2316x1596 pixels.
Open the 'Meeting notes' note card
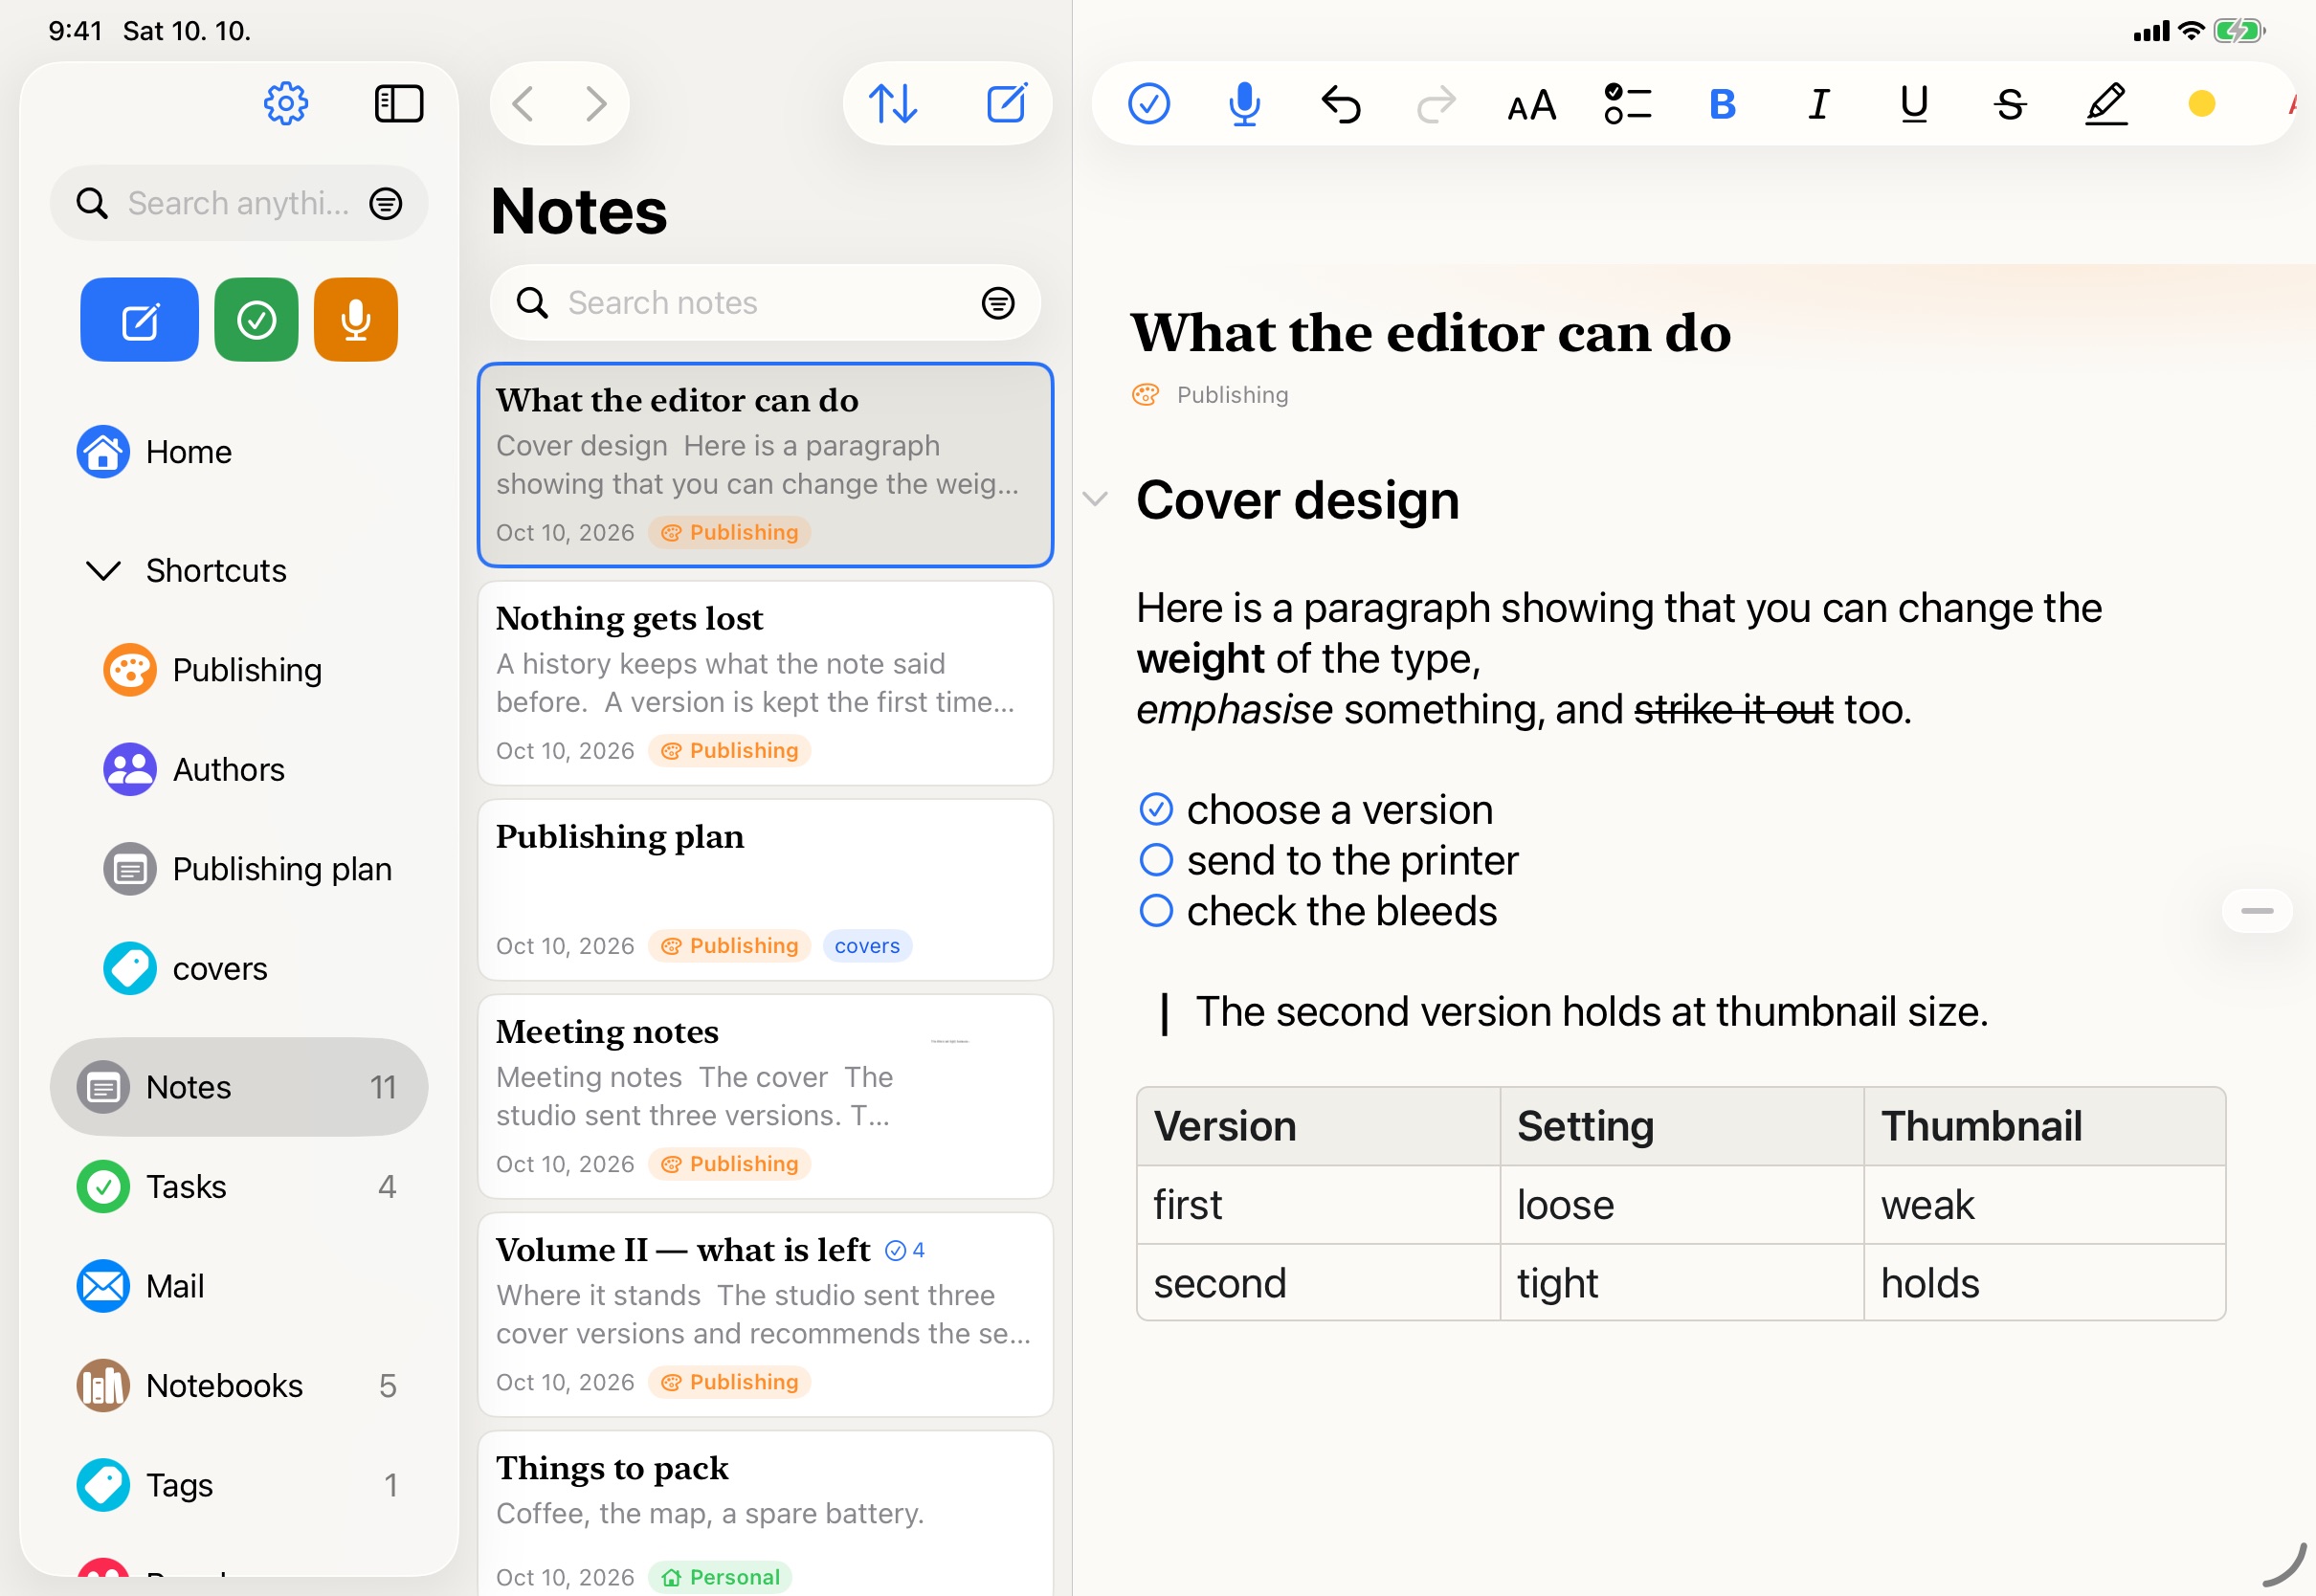pyautogui.click(x=765, y=1097)
